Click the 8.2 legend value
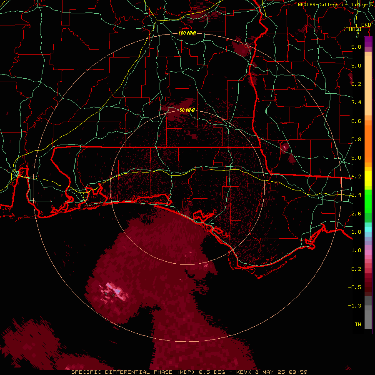 pyautogui.click(x=356, y=84)
